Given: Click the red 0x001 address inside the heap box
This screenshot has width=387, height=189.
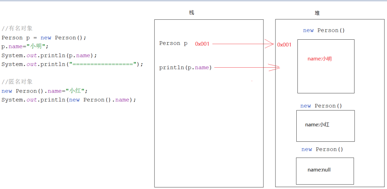Looking at the screenshot, I should coord(284,45).
